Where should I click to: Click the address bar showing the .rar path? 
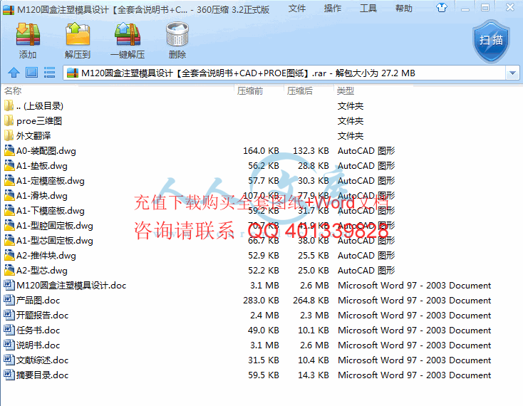pos(285,73)
